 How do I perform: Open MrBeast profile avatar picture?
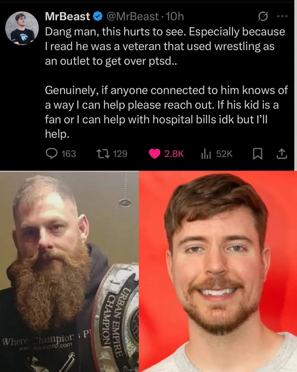[x=22, y=28]
